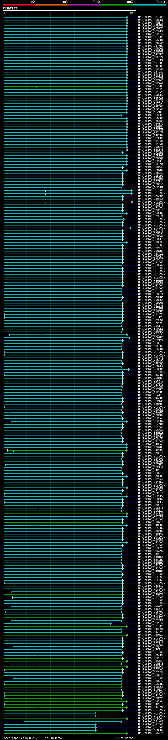Click label UniRef100_P21531
This screenshot has width=168, height=740.
(150, 306)
